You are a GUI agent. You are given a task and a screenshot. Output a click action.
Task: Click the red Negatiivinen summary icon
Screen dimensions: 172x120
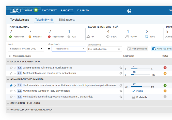click(x=49, y=37)
